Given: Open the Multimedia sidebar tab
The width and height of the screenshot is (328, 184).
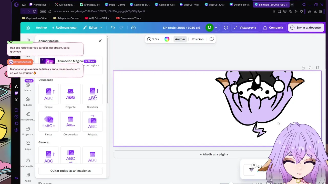Looking at the screenshot, I should [x=28, y=163].
